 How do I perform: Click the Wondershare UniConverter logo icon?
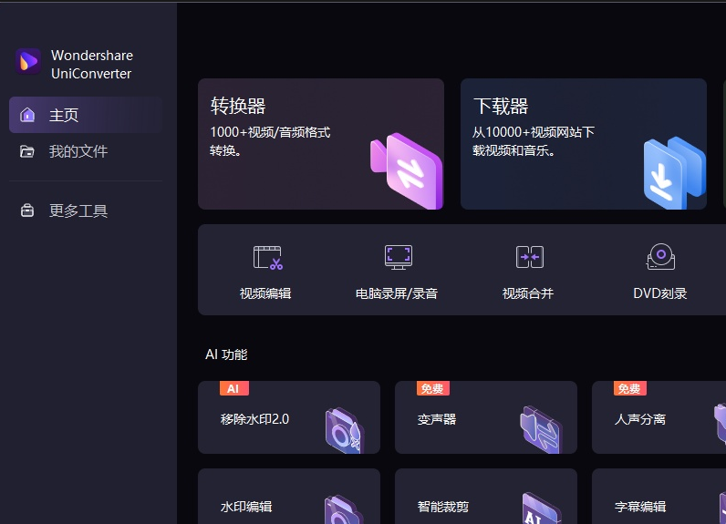click(28, 61)
